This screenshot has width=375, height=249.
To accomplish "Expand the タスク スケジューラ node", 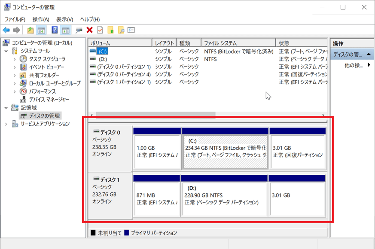I will coord(15,59).
